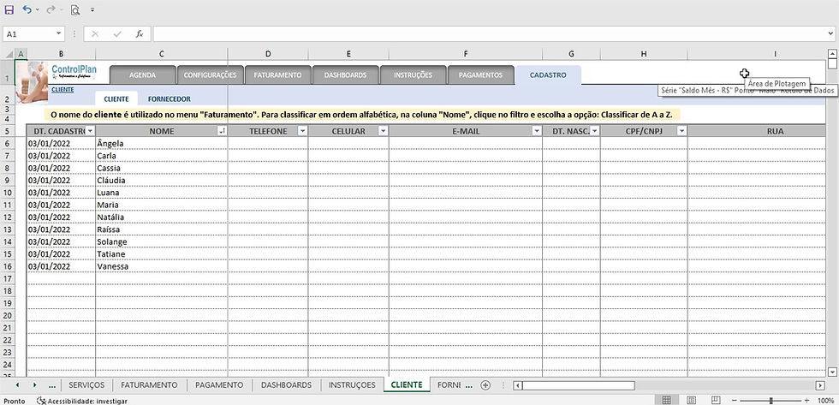This screenshot has height=405, width=839.
Task: Click the vertical scroll down arrow
Action: 832,372
